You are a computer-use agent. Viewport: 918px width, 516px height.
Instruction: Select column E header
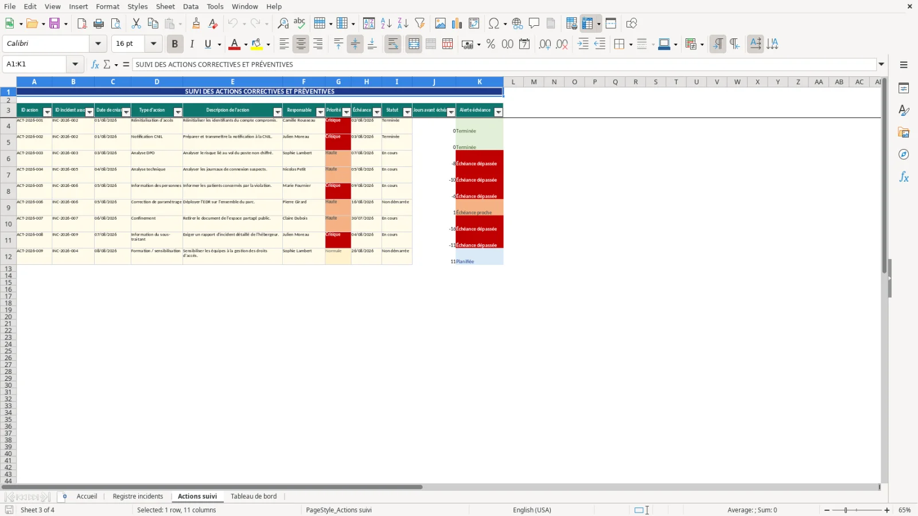(x=232, y=82)
